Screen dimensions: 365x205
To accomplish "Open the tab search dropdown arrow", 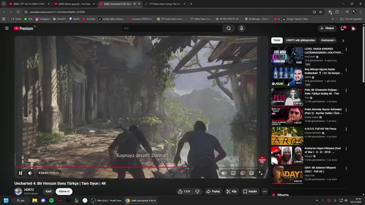I will [4, 4].
